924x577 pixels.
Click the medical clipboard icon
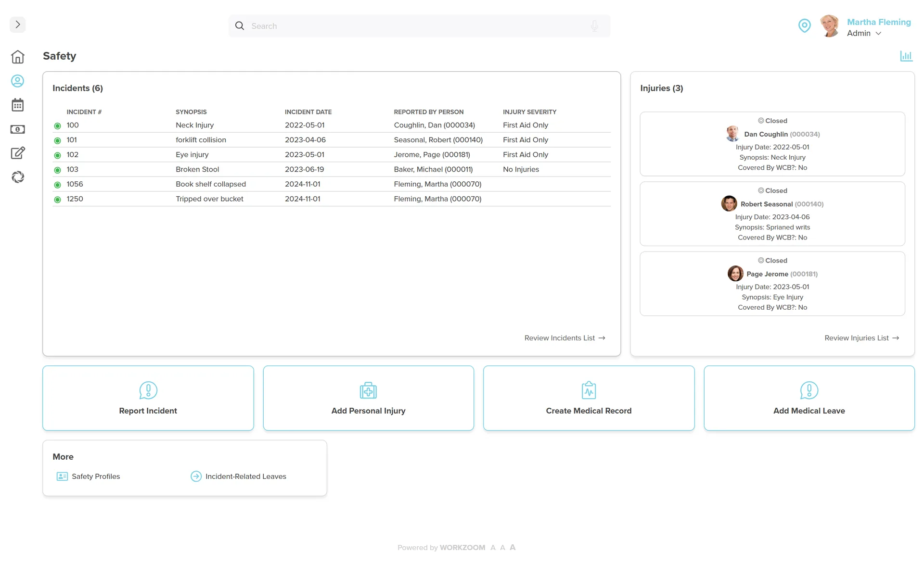click(589, 390)
